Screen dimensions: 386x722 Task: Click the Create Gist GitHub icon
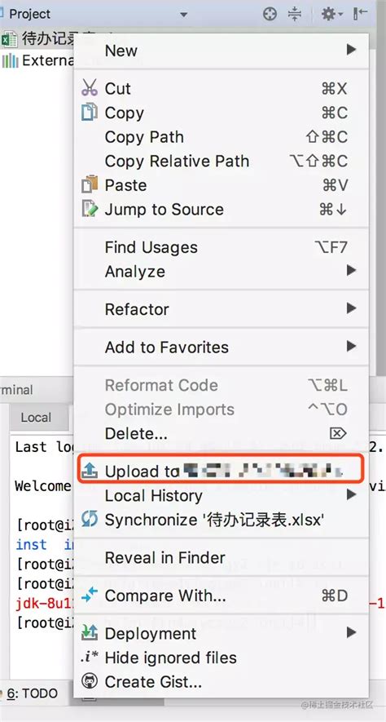tap(89, 681)
